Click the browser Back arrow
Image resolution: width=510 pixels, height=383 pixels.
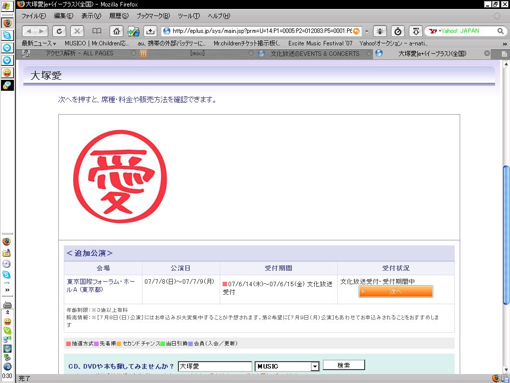[x=28, y=31]
